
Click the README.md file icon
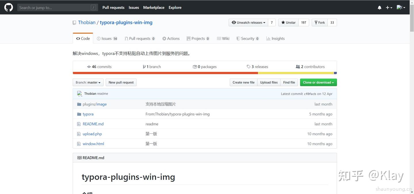point(79,124)
